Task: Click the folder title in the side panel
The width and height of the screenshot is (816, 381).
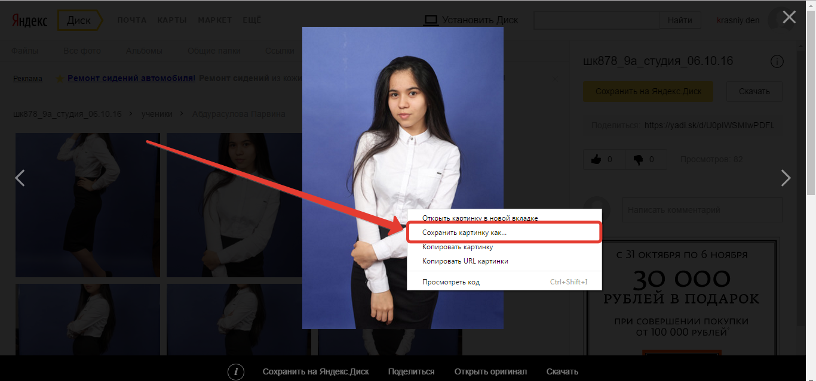Action: pyautogui.click(x=658, y=61)
